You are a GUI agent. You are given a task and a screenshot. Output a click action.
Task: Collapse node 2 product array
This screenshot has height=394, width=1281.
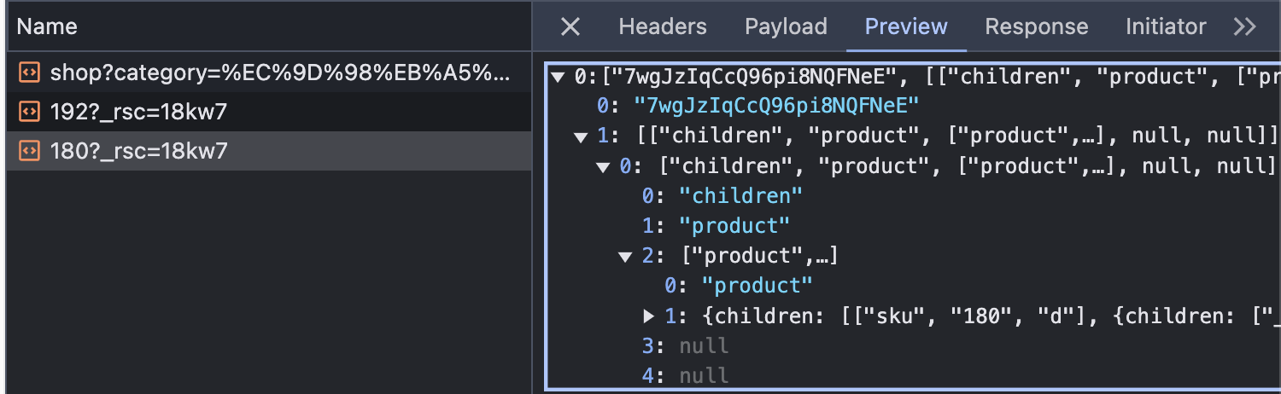[x=626, y=256]
